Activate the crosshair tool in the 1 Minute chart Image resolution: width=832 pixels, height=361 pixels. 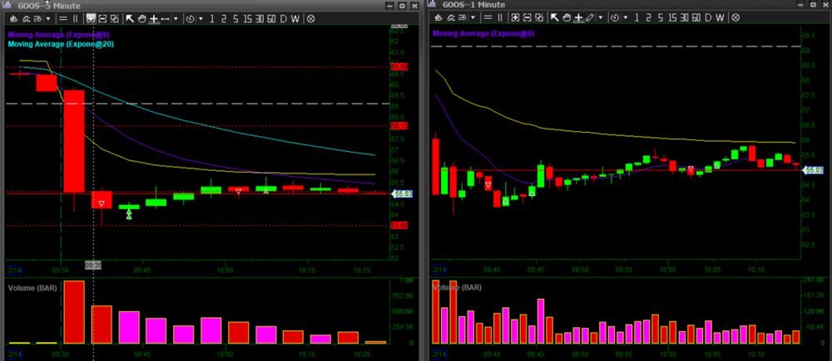coord(577,17)
